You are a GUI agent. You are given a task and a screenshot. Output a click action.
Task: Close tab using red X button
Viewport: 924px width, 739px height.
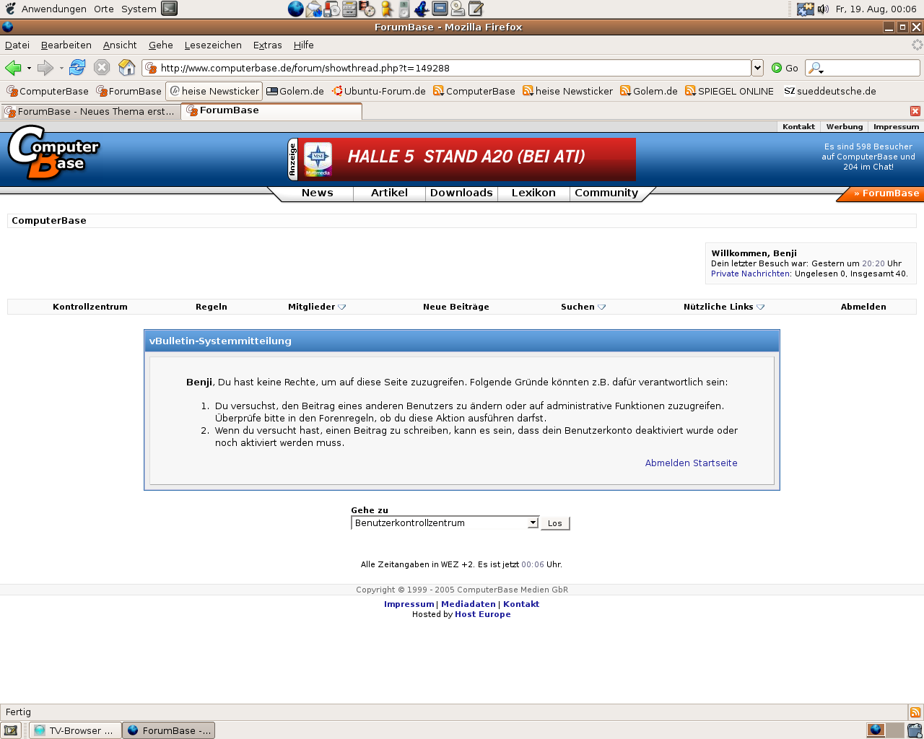point(915,111)
